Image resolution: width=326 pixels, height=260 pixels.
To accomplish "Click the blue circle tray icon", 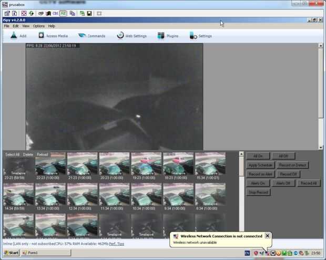I will [x=296, y=253].
